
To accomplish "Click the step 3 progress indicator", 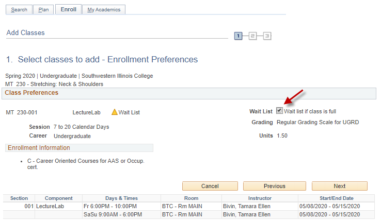I will [267, 36].
